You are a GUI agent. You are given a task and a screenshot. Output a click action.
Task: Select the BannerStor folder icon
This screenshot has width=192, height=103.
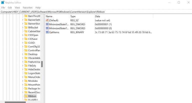point(26,24)
